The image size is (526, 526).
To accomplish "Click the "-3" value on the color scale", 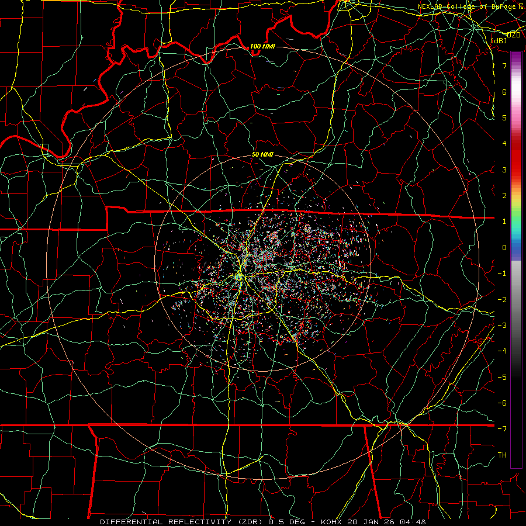I will [502, 326].
